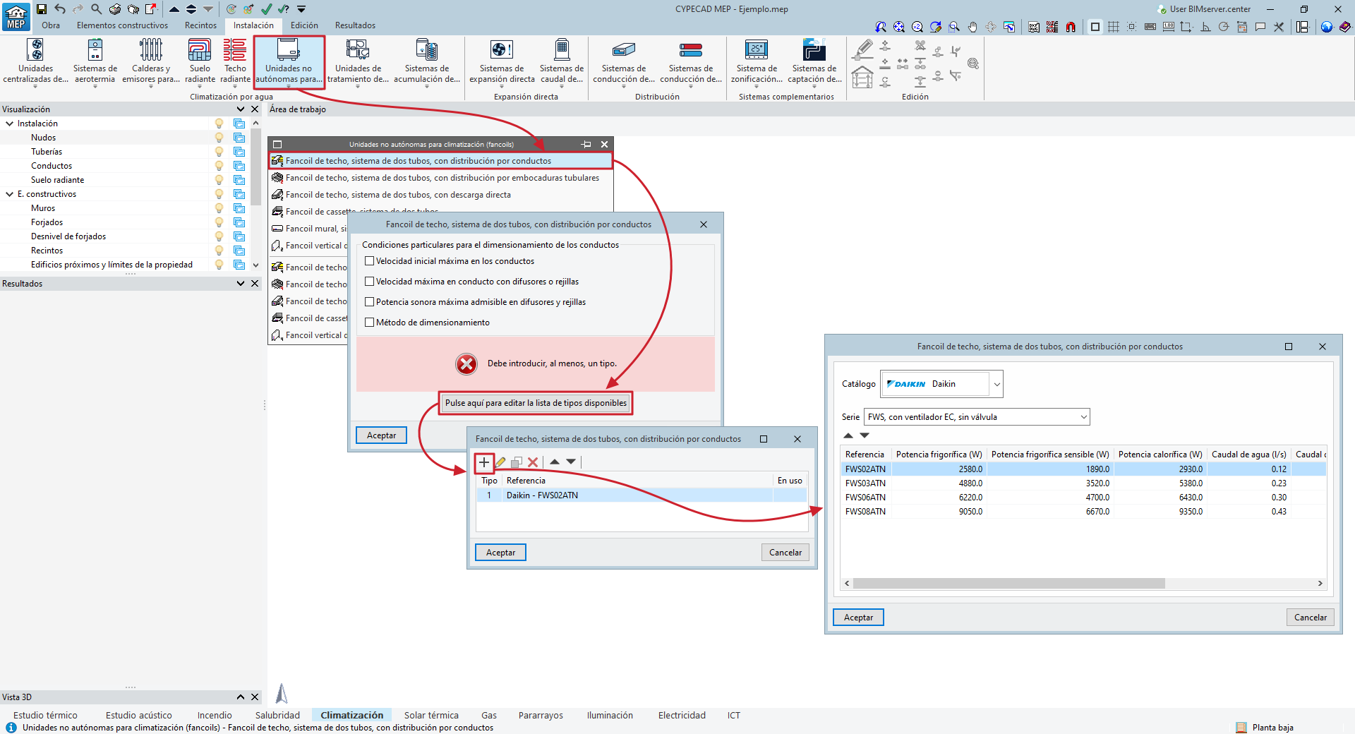Collapse the Resultados panel chevron

tap(241, 284)
